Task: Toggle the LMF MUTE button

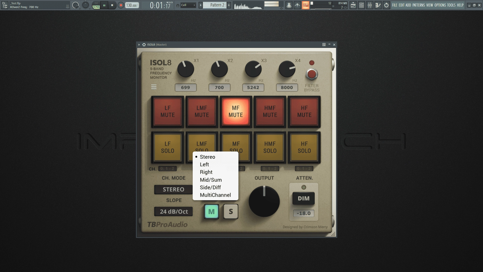Action: coord(202,112)
